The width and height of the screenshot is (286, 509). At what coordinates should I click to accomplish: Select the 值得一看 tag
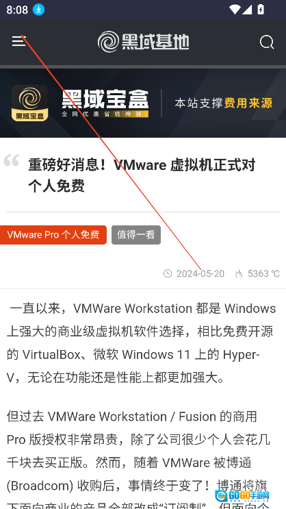coord(136,235)
